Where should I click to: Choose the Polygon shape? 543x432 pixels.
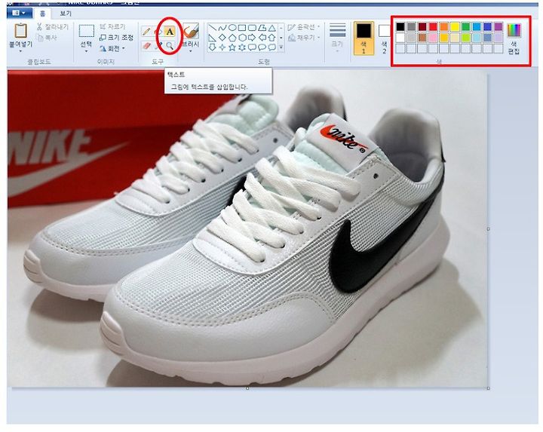click(x=262, y=28)
